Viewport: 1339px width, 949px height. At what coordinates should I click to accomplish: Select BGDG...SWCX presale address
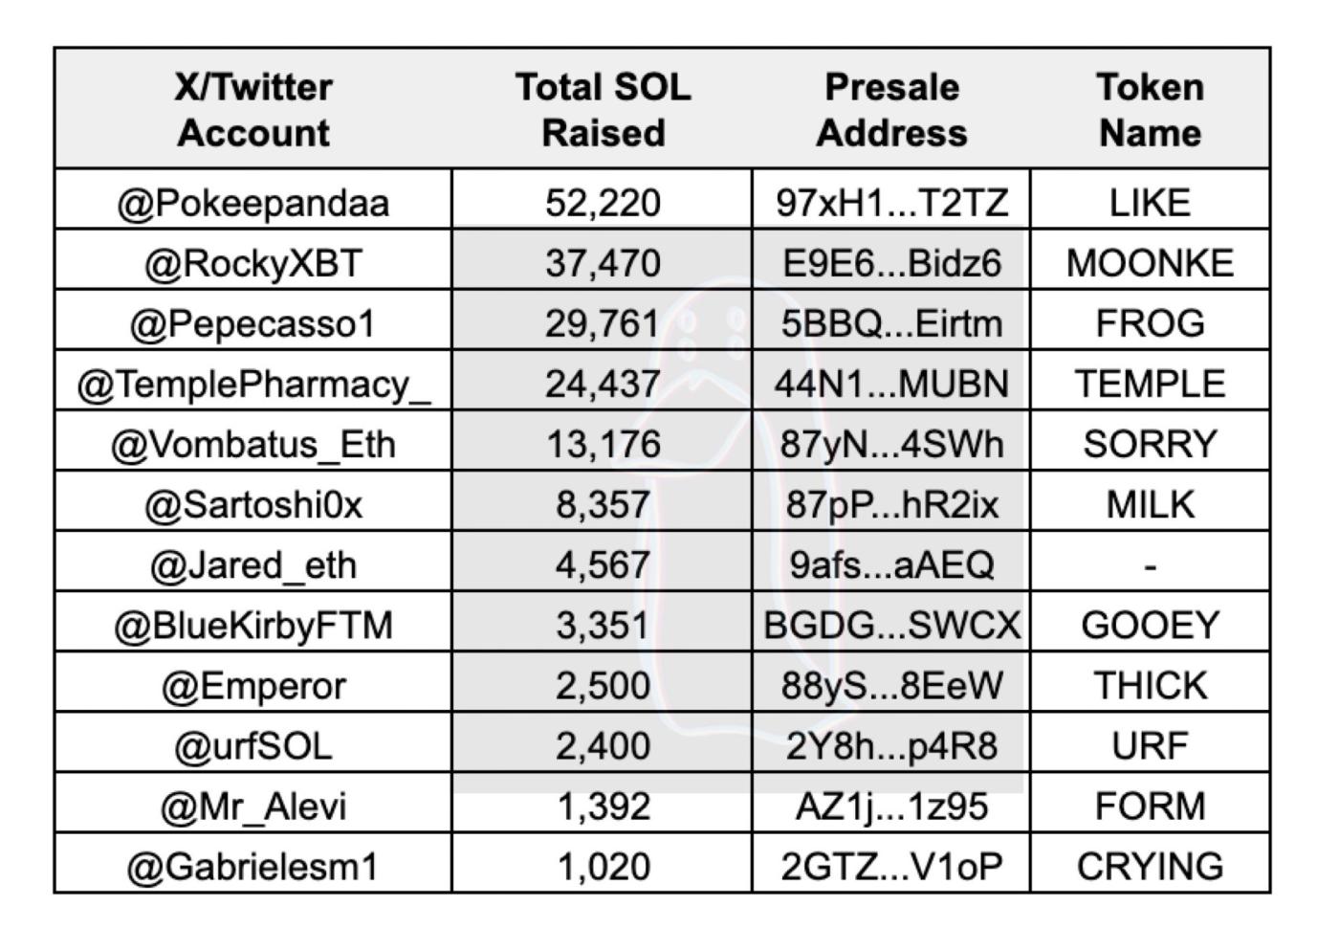(x=891, y=625)
